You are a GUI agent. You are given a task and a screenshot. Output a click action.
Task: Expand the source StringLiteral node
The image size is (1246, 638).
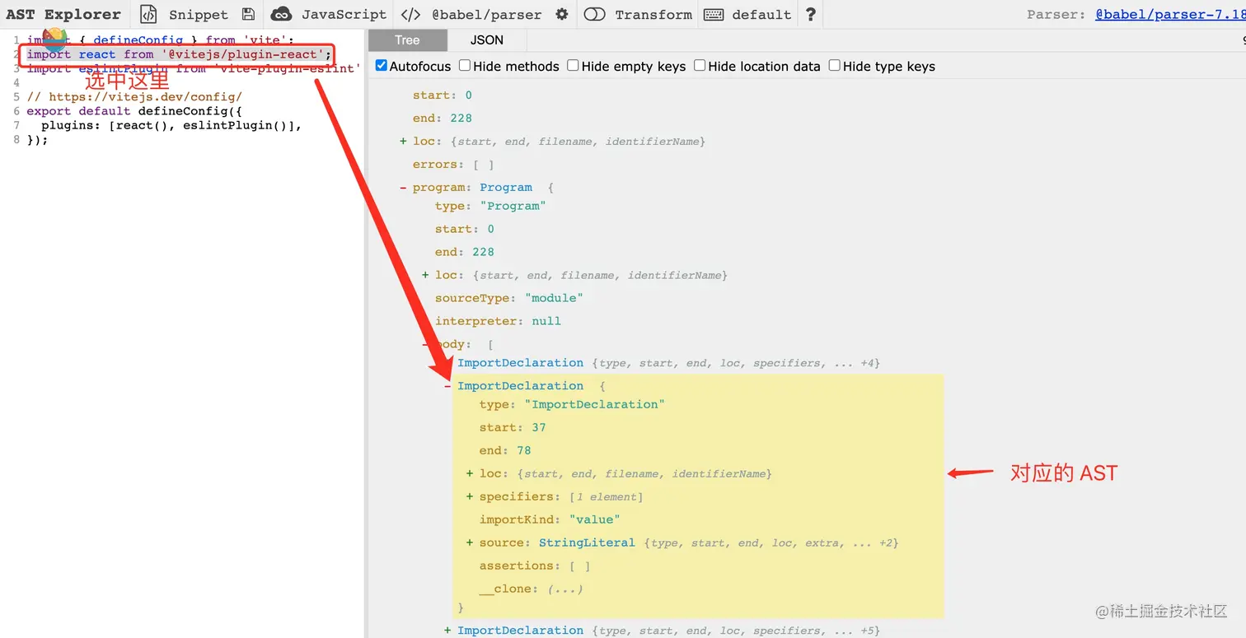click(x=470, y=543)
